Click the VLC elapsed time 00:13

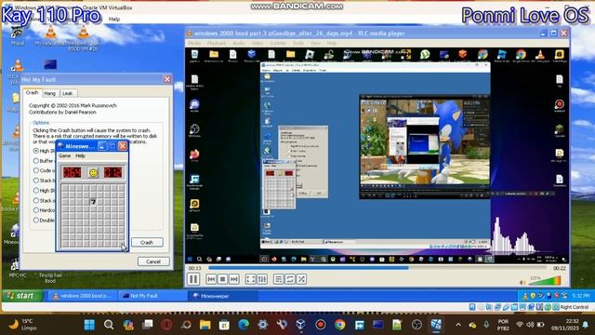click(x=194, y=268)
